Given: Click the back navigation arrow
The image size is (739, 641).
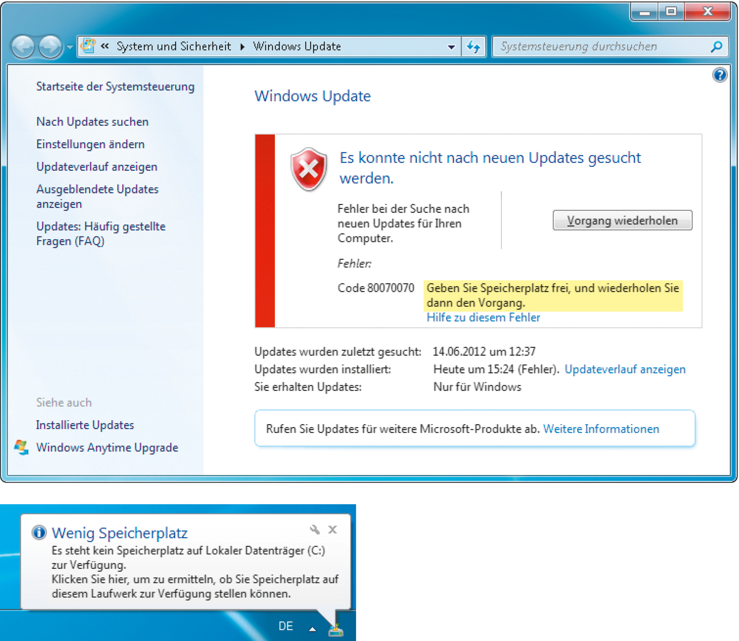Looking at the screenshot, I should coord(23,47).
